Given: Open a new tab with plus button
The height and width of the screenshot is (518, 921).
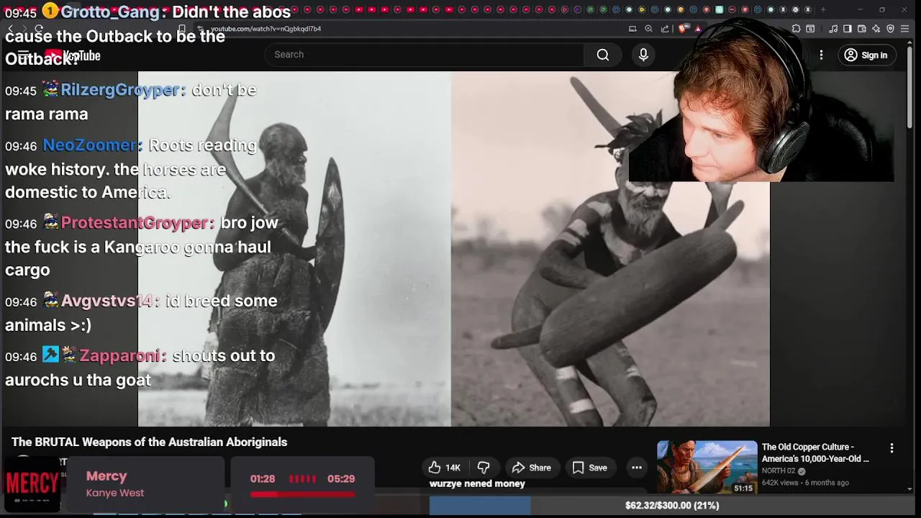Looking at the screenshot, I should (823, 9).
